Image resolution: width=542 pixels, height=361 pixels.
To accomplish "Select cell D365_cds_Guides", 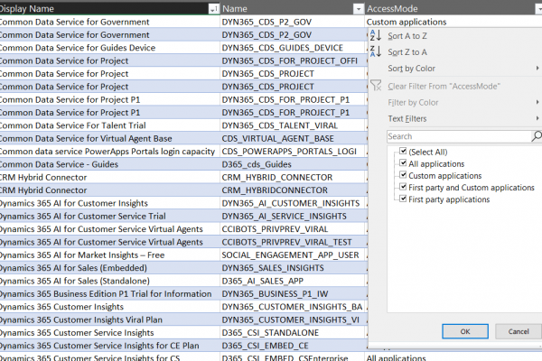I will pyautogui.click(x=292, y=164).
